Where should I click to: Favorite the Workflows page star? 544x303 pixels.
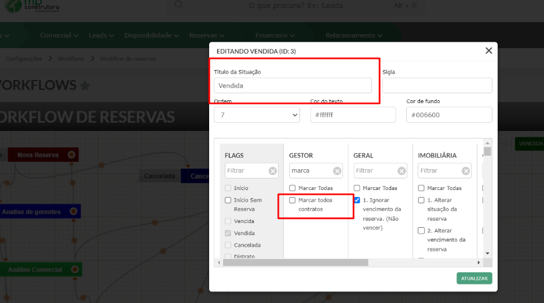click(85, 85)
